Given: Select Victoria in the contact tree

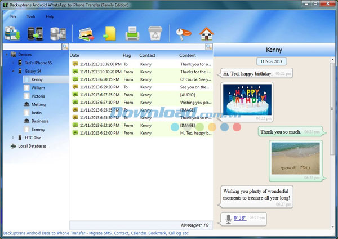Looking at the screenshot, I should pyautogui.click(x=38, y=96).
